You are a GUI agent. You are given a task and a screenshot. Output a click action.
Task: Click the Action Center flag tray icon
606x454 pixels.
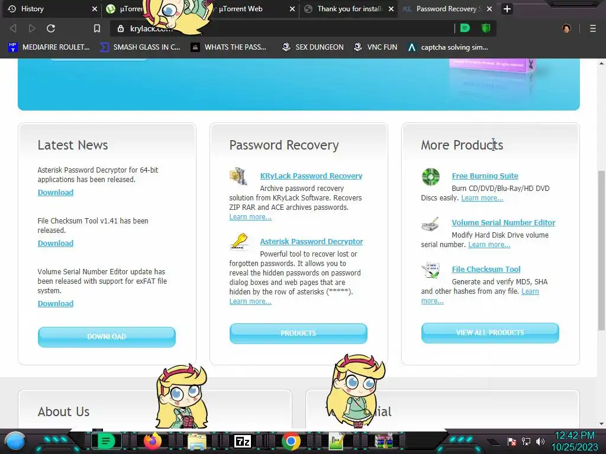(x=512, y=441)
